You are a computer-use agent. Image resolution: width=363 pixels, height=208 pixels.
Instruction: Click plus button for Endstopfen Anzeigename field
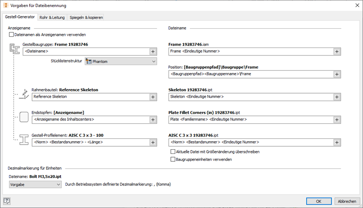(x=153, y=120)
